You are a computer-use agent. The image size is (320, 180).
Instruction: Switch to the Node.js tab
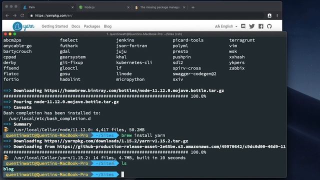[x=104, y=7]
